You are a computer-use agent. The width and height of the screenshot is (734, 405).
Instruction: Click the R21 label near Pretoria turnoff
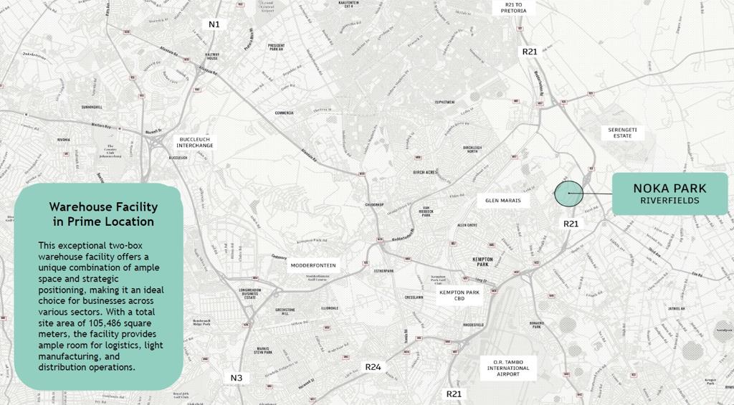(530, 52)
